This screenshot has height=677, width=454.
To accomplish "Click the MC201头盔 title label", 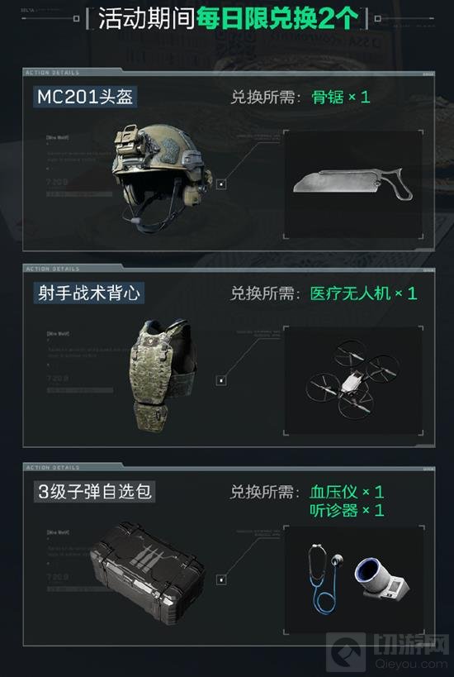I will (x=85, y=98).
